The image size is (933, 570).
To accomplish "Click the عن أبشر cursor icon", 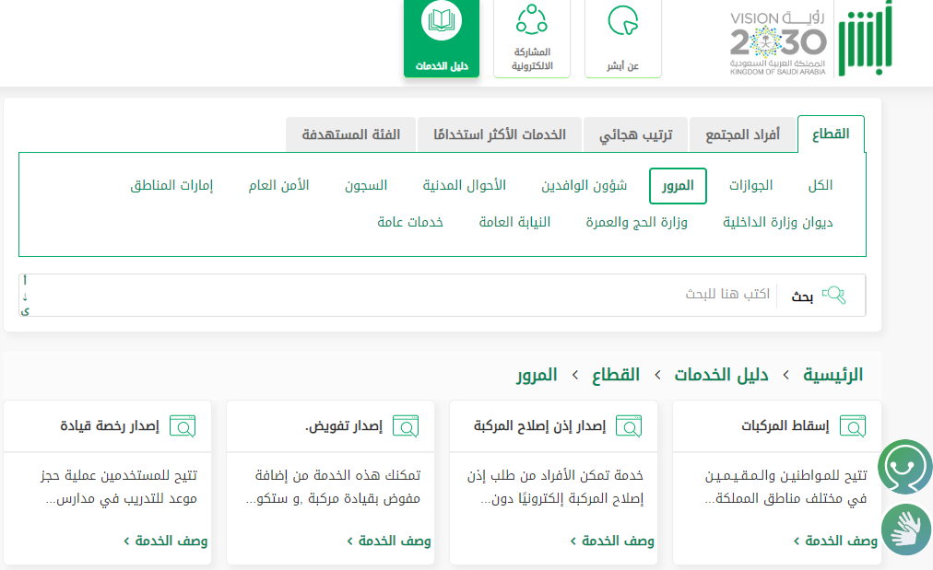I will [x=623, y=22].
